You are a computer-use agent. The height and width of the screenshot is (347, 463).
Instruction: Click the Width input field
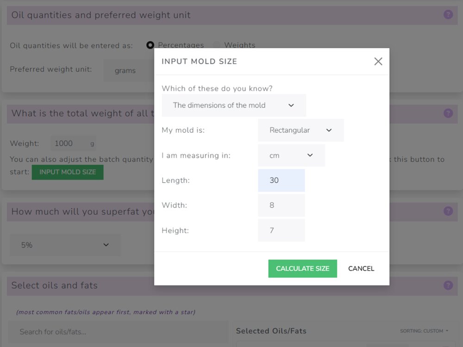click(281, 205)
